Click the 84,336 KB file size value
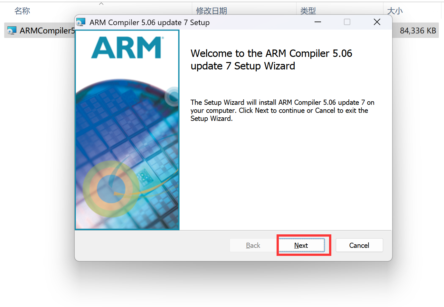The image size is (444, 307). coord(418,30)
